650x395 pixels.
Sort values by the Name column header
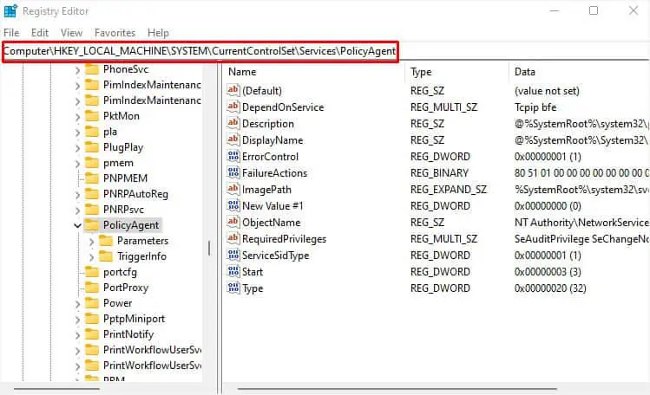[243, 72]
